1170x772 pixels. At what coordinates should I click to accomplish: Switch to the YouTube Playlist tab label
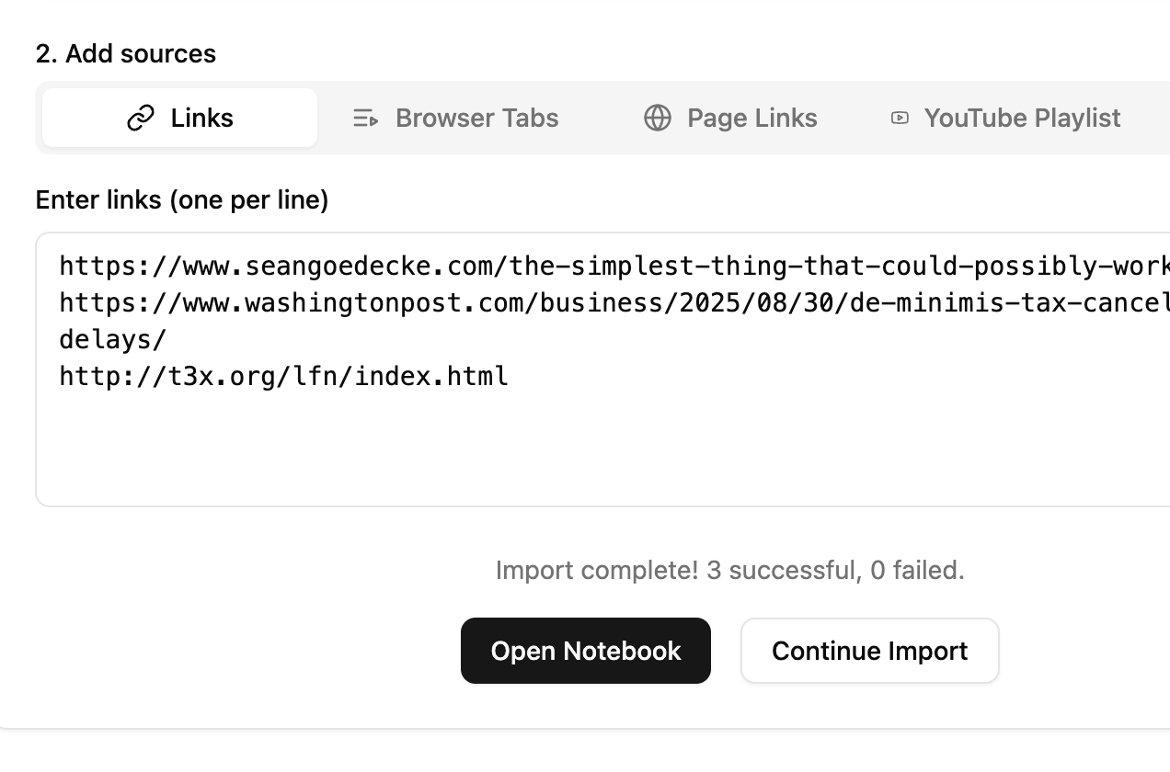click(x=1022, y=119)
